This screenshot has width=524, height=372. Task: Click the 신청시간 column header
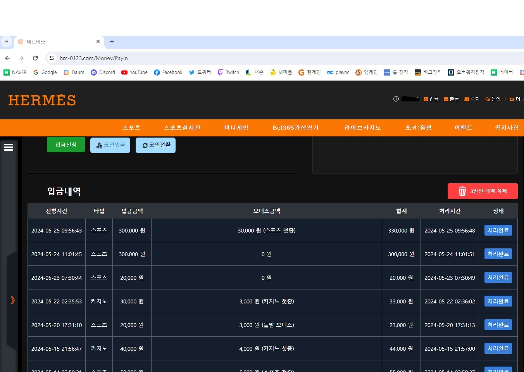pos(57,211)
